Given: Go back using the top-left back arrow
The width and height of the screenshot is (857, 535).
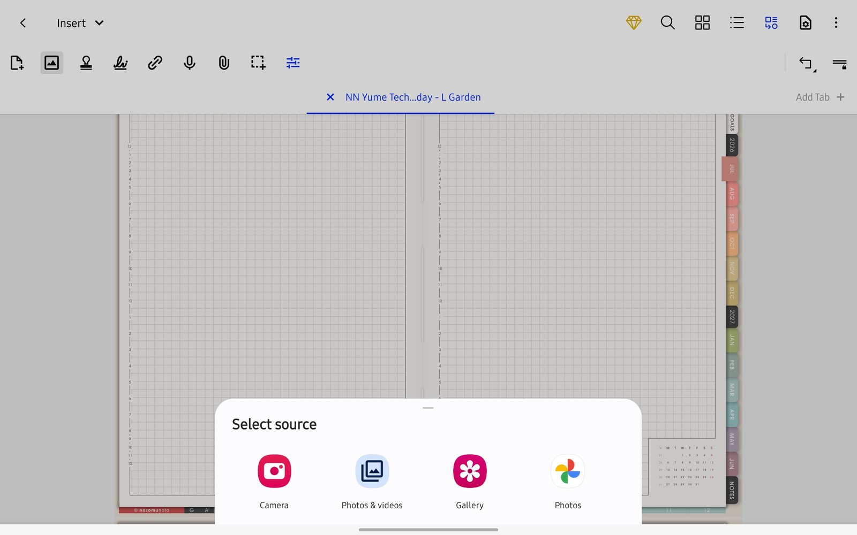Looking at the screenshot, I should pyautogui.click(x=22, y=23).
